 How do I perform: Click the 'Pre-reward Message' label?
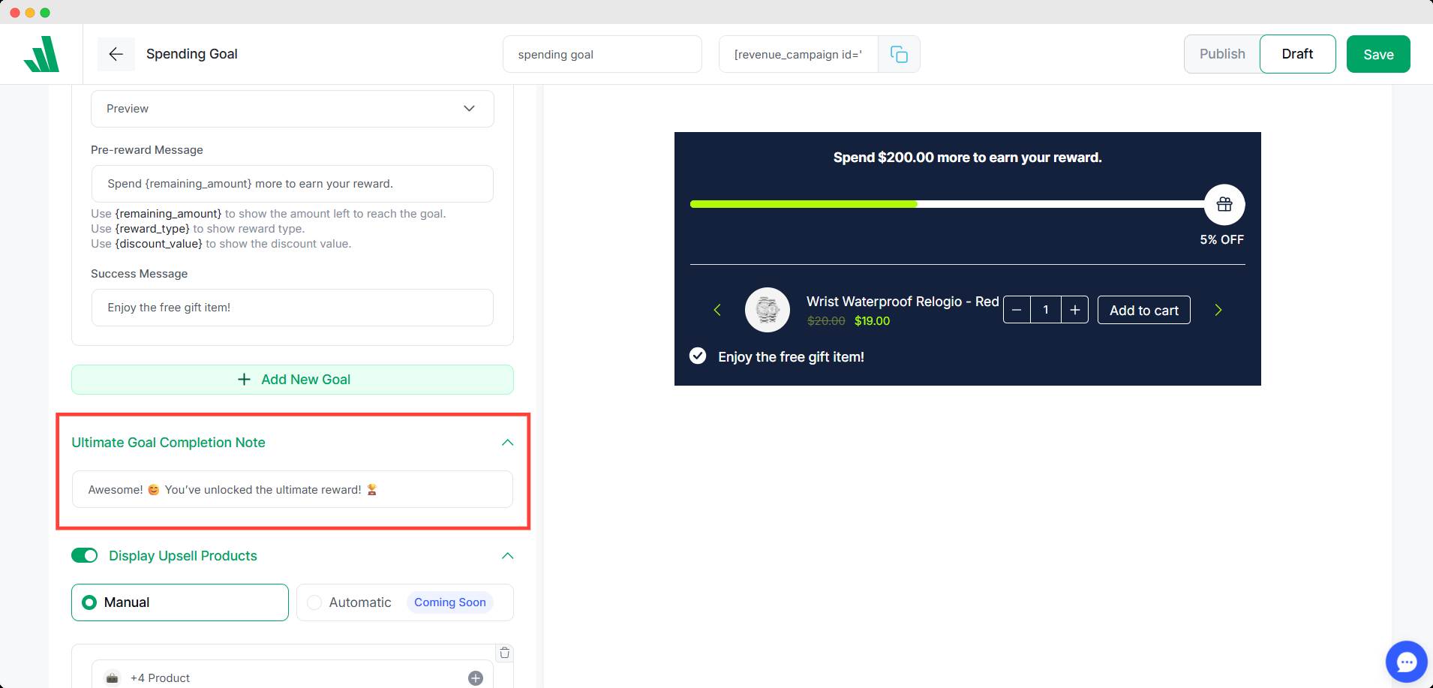click(147, 150)
